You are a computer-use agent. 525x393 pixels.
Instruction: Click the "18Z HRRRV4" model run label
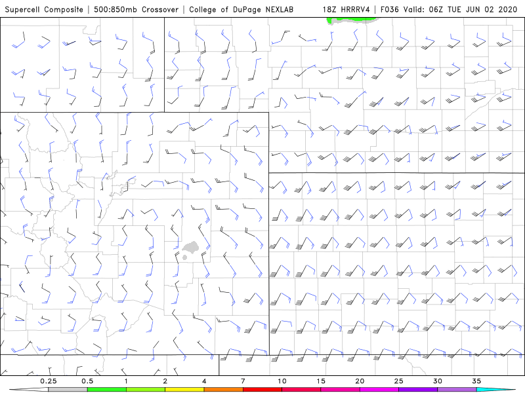tap(346, 9)
